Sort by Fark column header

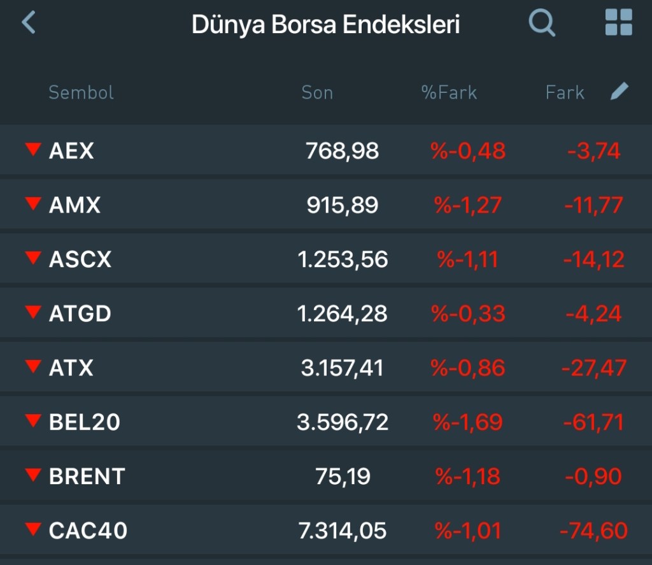565,93
